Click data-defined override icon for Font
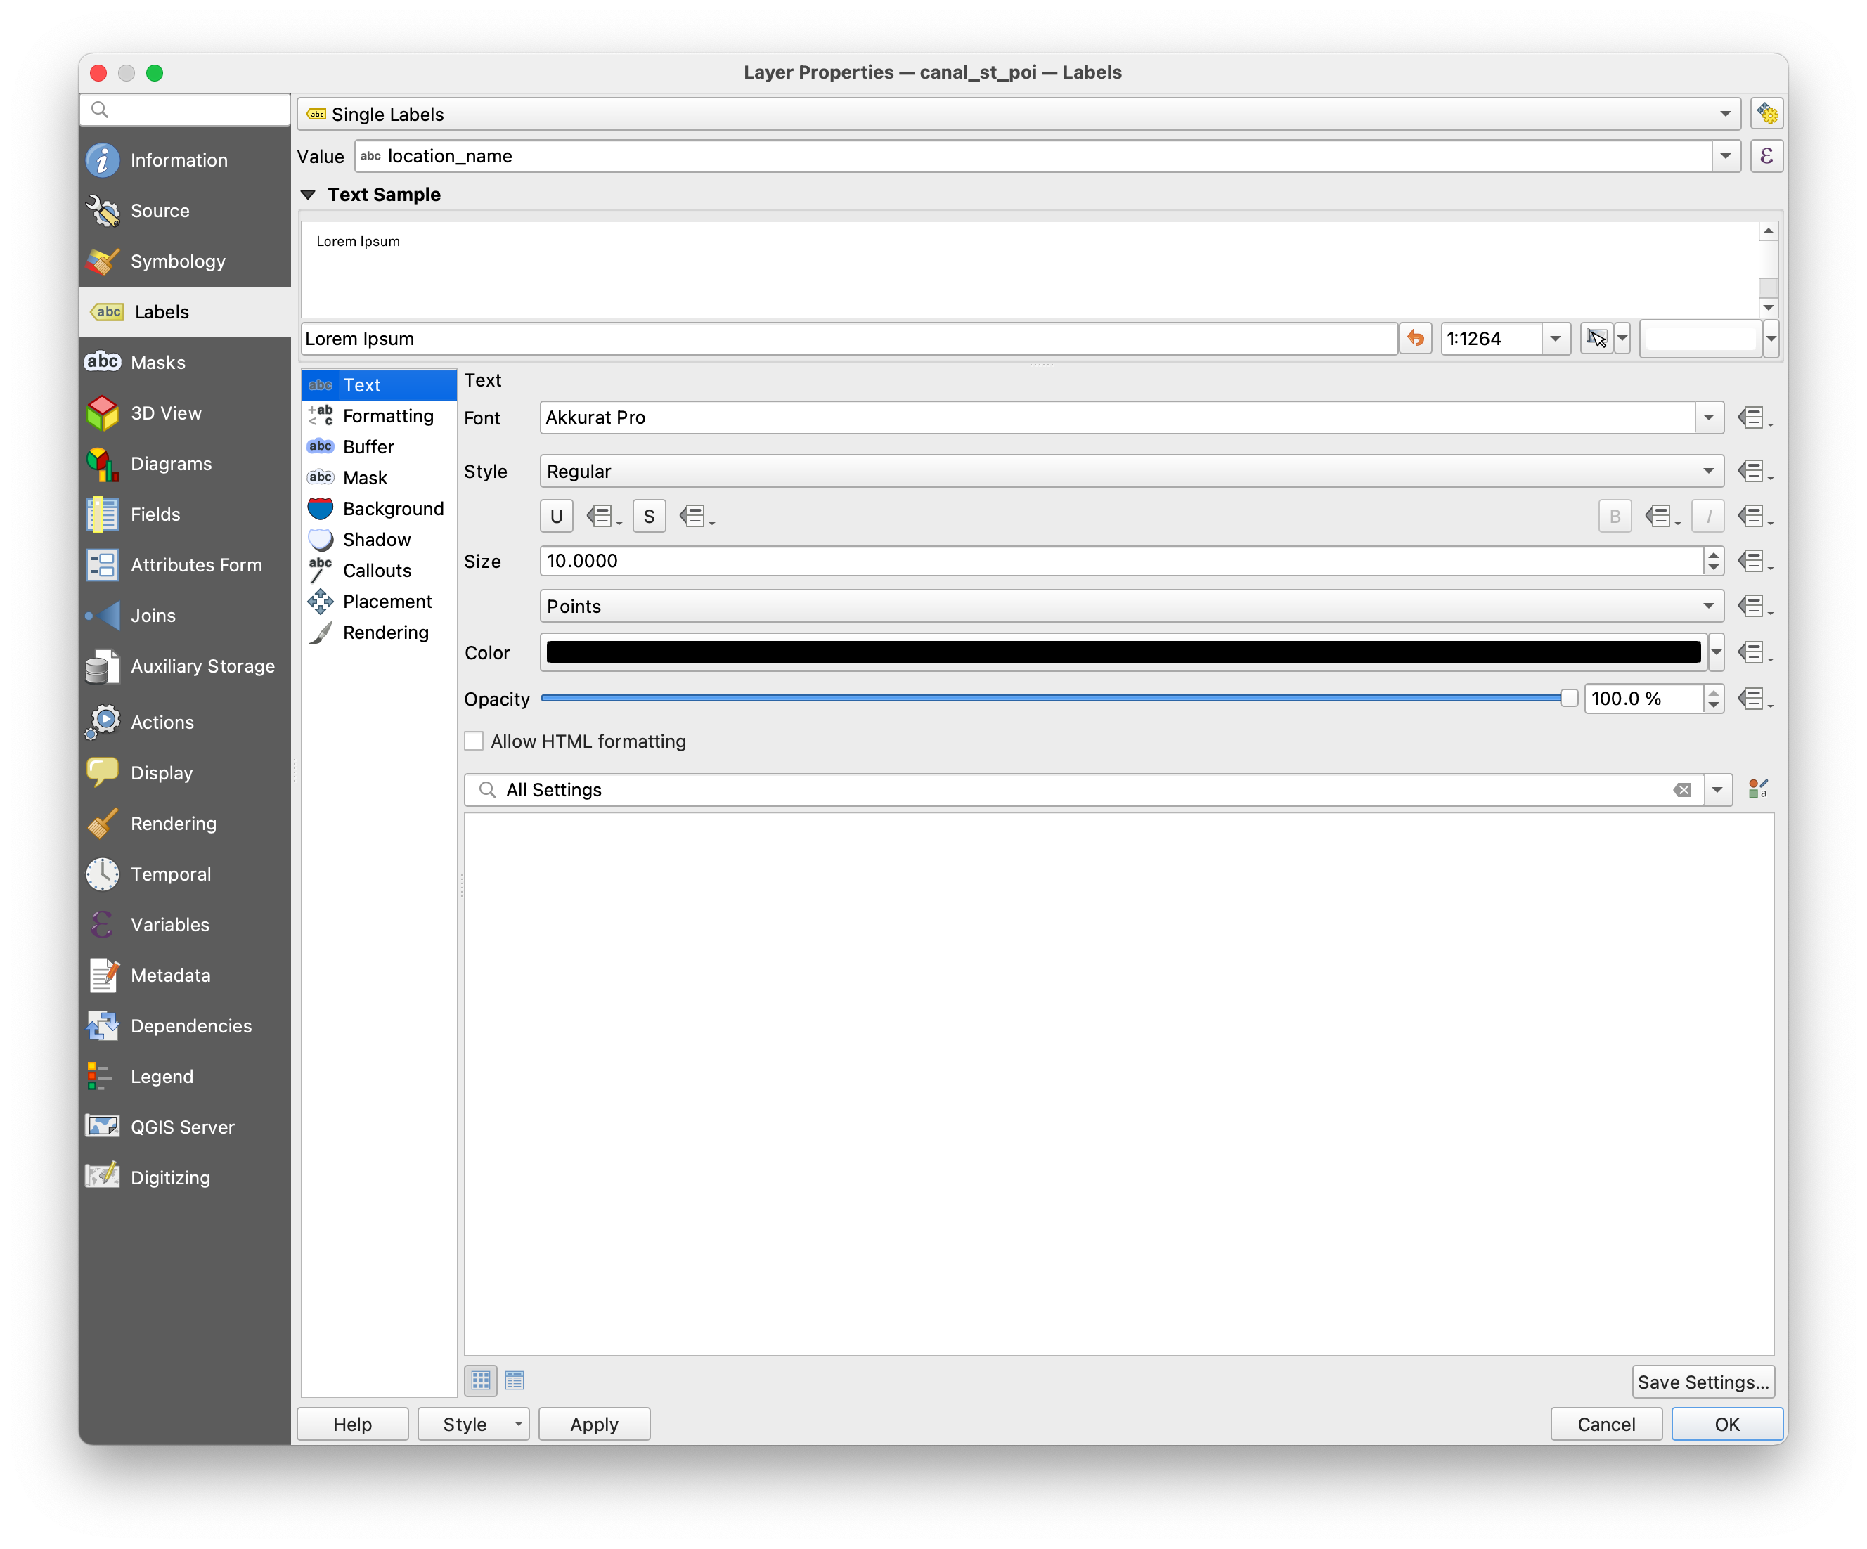1867x1549 pixels. coord(1752,417)
